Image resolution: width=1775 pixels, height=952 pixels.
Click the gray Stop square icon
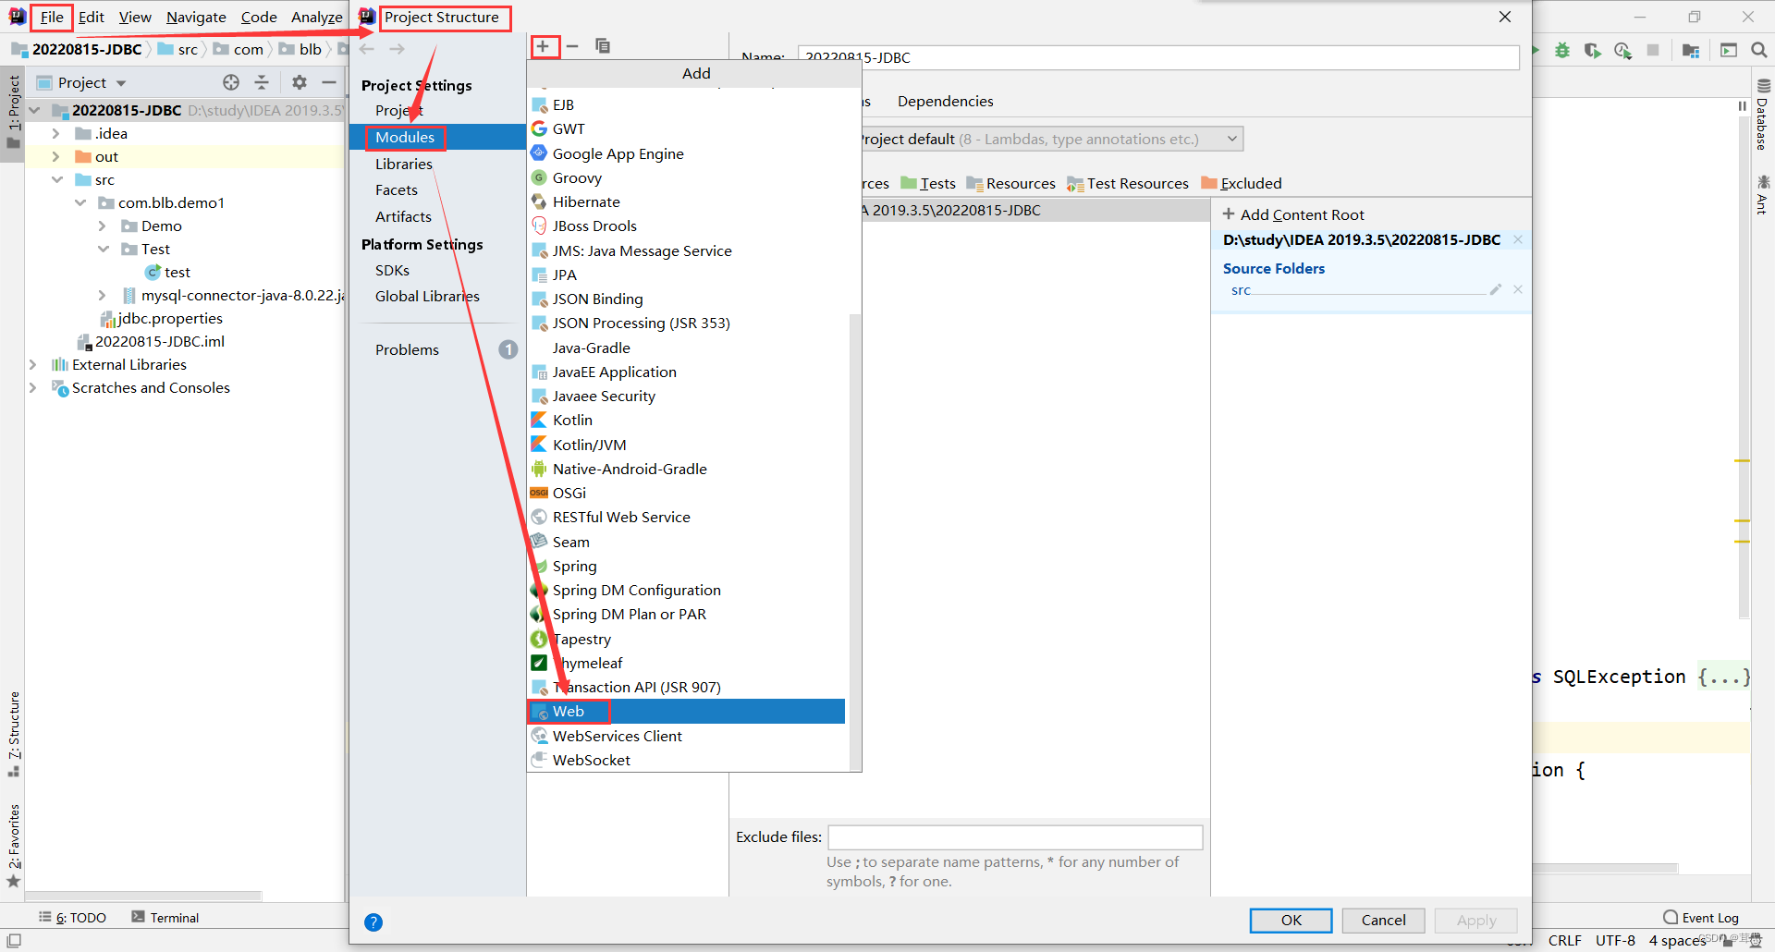coord(1653,51)
